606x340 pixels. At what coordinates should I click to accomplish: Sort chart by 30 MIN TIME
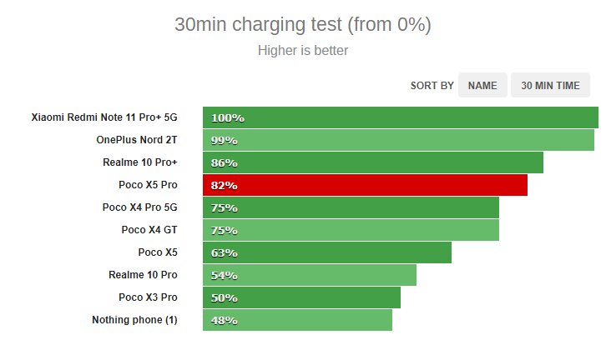coord(550,85)
